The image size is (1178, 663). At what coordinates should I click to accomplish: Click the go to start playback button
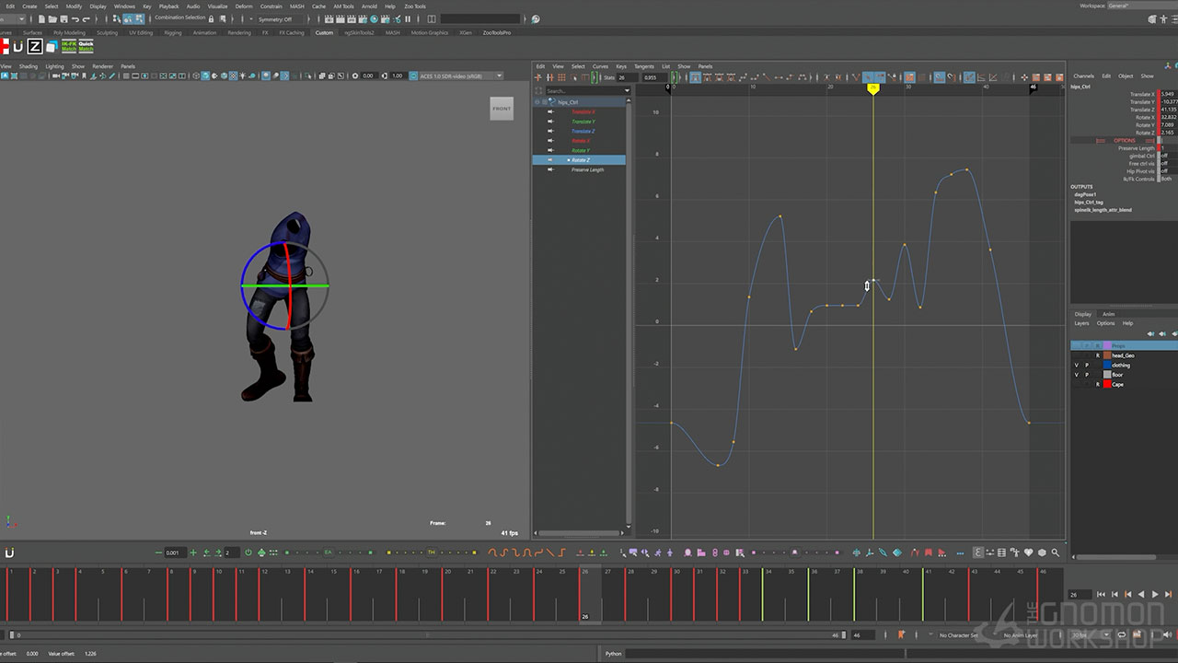(1102, 595)
